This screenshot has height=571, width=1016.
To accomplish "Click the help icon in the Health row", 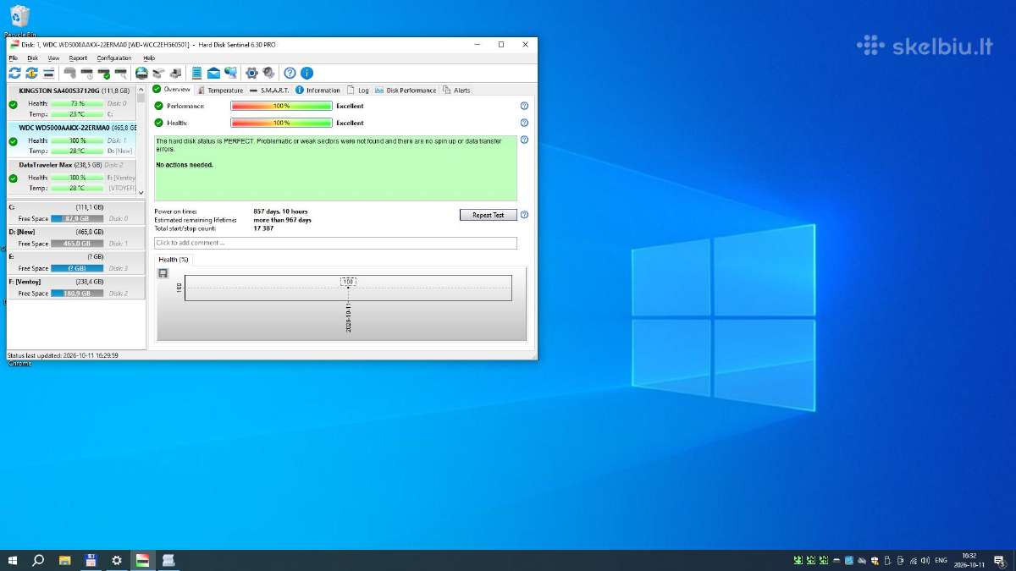I will [524, 123].
